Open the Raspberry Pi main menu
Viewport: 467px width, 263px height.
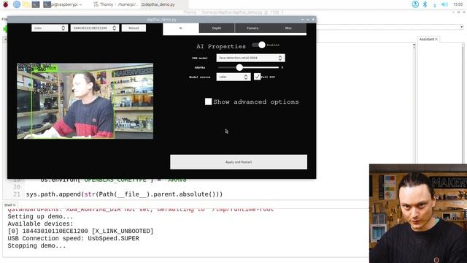(x=6, y=4)
